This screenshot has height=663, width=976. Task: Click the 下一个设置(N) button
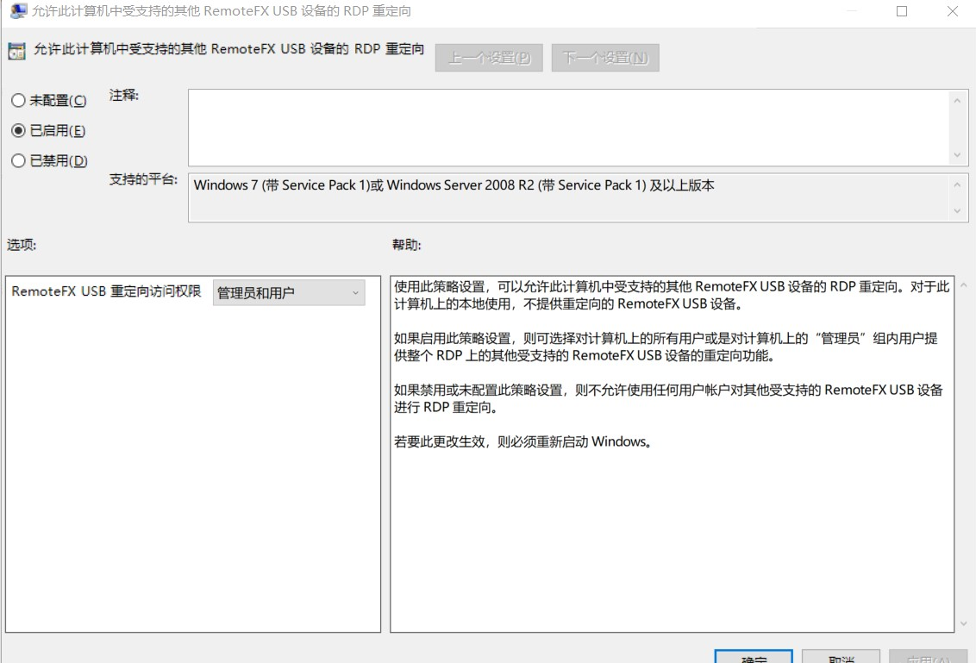pos(605,58)
